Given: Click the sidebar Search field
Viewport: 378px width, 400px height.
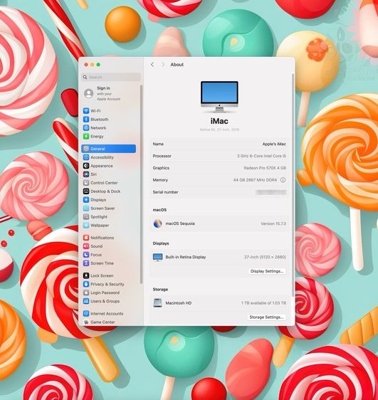Looking at the screenshot, I should pyautogui.click(x=111, y=77).
